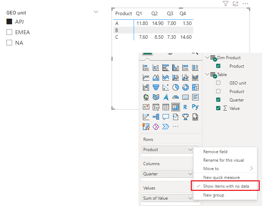
Task: Select the 100% stacked bar chart visual
Action: click(x=186, y=68)
